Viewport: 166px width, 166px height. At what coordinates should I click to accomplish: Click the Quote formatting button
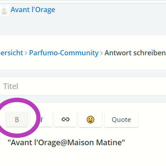pos(121,119)
